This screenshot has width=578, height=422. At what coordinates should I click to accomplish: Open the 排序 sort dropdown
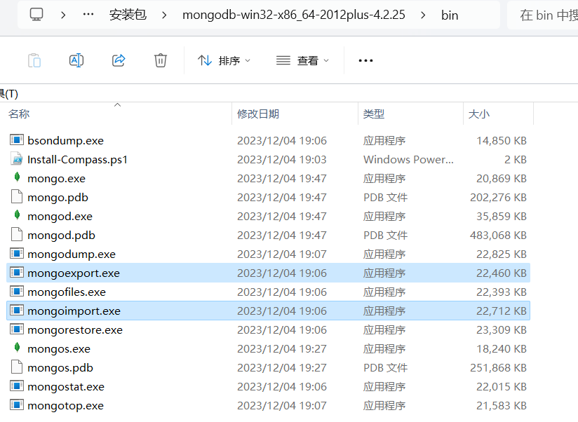coord(224,60)
